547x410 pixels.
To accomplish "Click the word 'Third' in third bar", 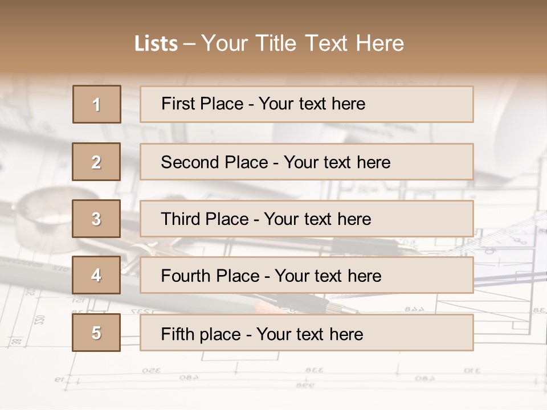I will [x=181, y=219].
